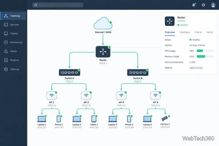219x146 pixels.
Task: Select the Phone-2 client icon
Action: pyautogui.click(x=129, y=119)
